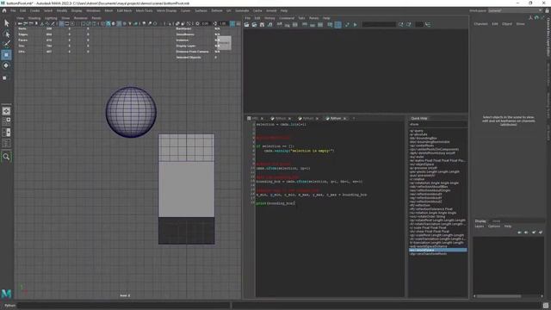
Task: Open Layer Editor Options menu
Action: pyautogui.click(x=494, y=226)
